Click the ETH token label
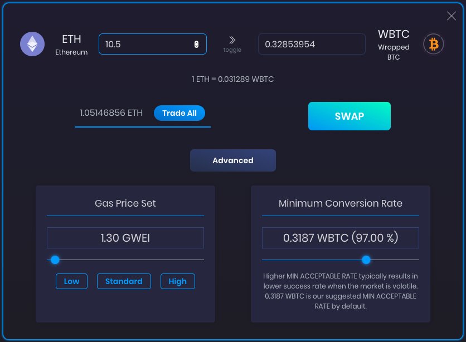 tap(71, 39)
